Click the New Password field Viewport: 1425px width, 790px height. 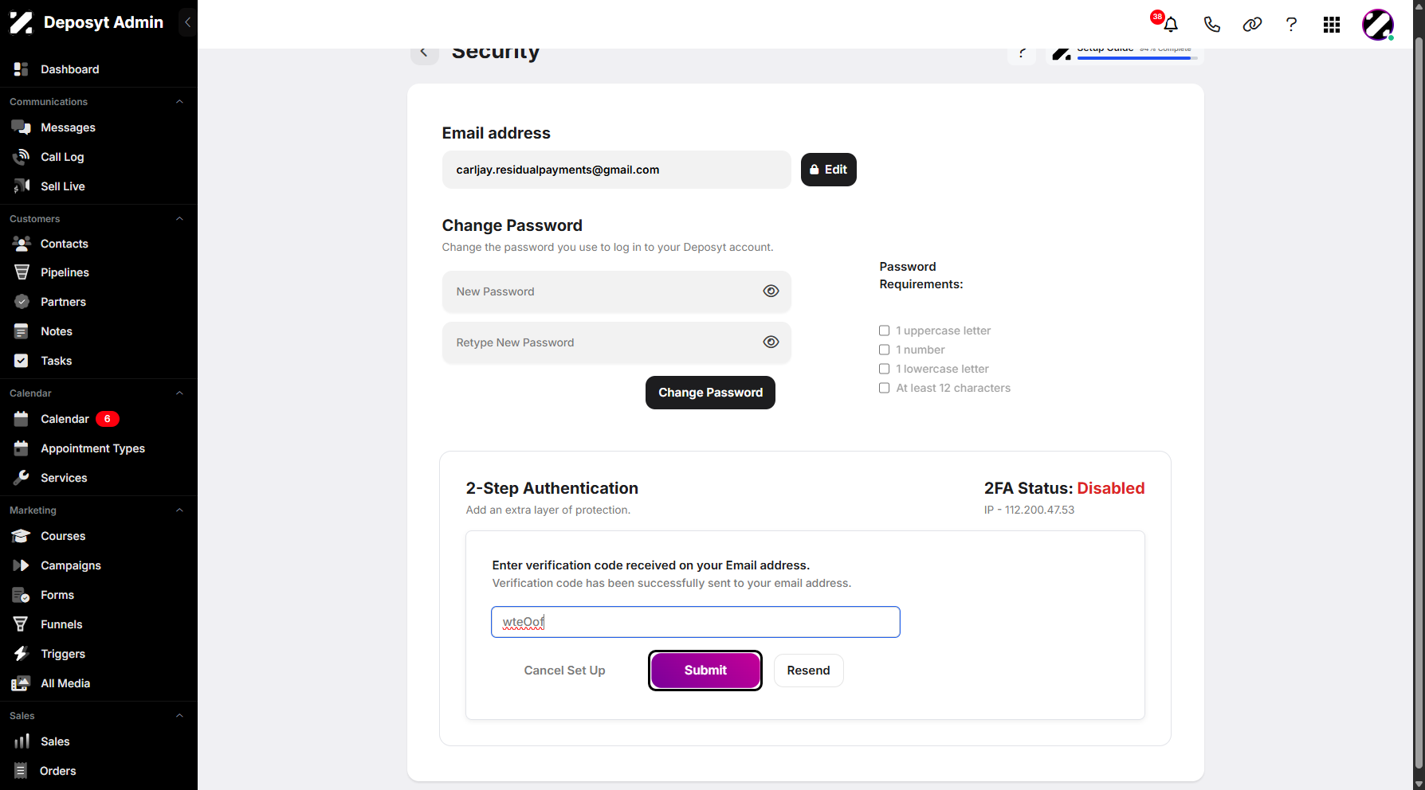click(617, 291)
